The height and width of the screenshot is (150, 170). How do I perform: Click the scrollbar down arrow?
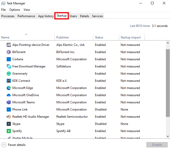[168, 136]
